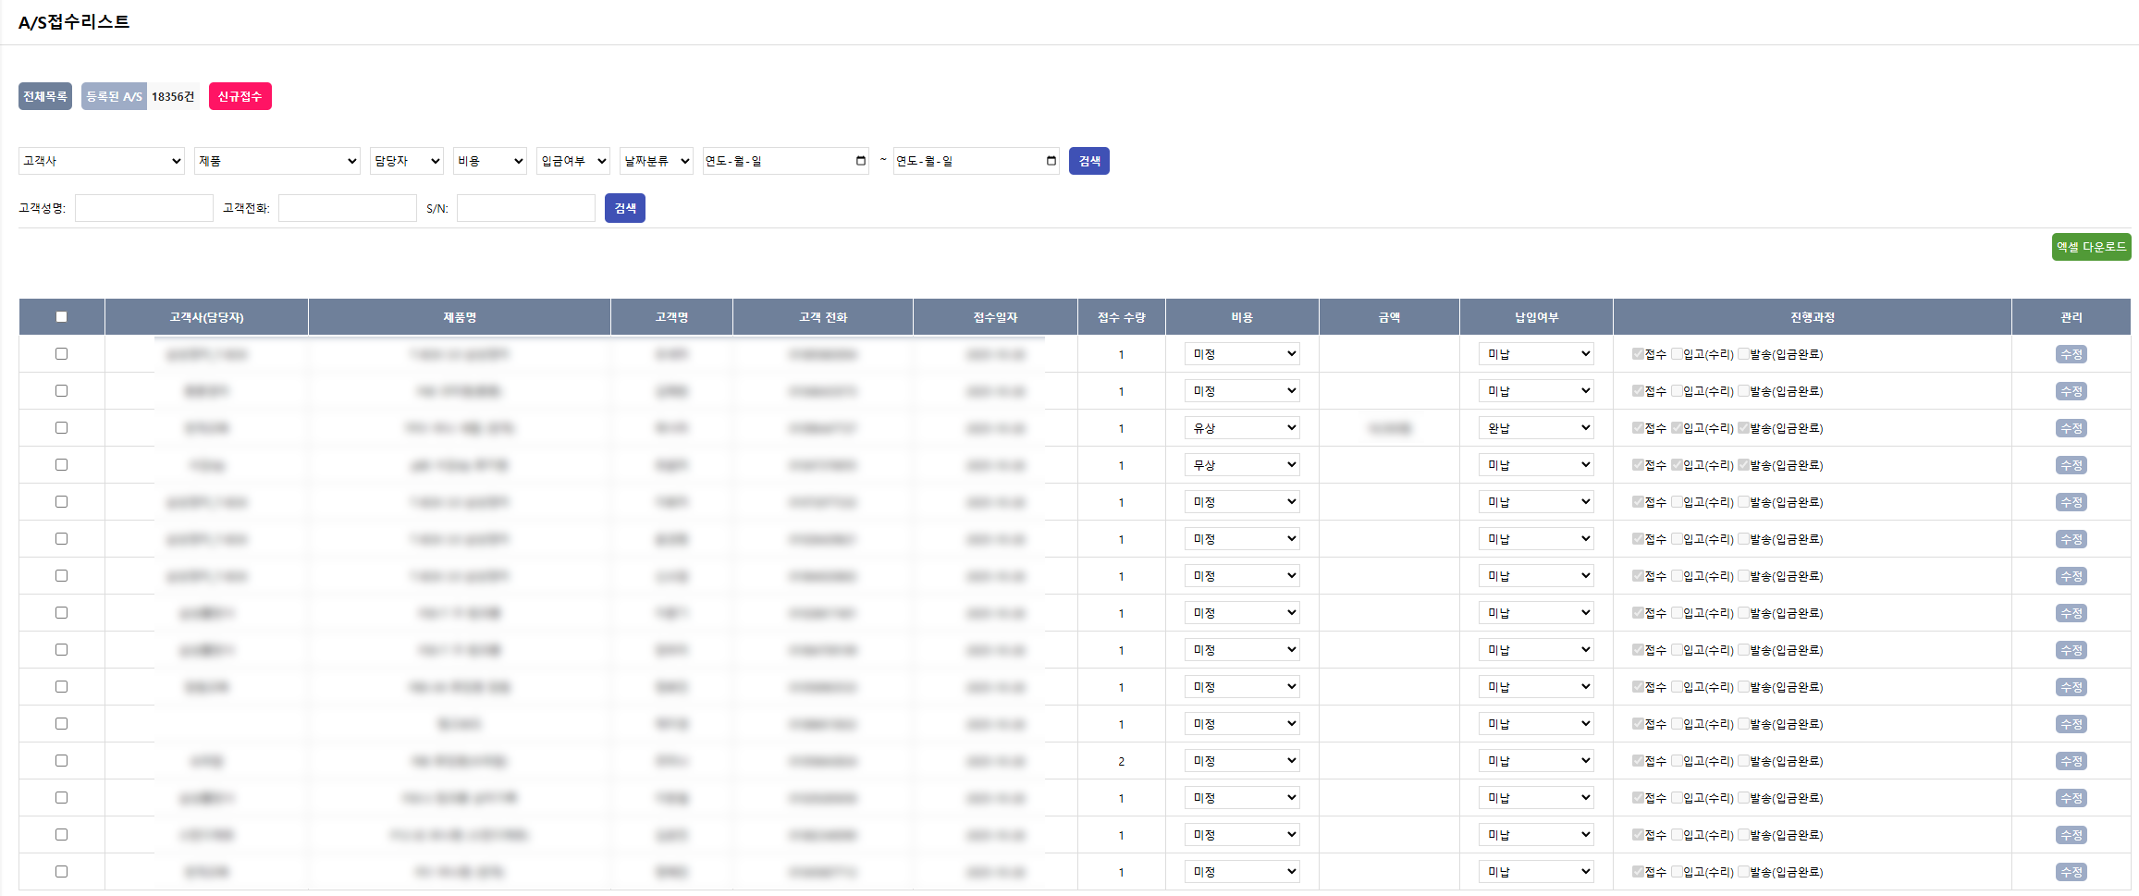Click the green 엑셀 다운로드 button
Image resolution: width=2139 pixels, height=896 pixels.
(2090, 247)
